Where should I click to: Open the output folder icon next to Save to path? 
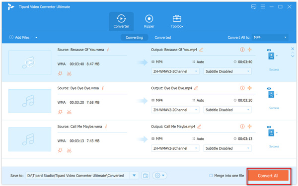[x=146, y=176]
